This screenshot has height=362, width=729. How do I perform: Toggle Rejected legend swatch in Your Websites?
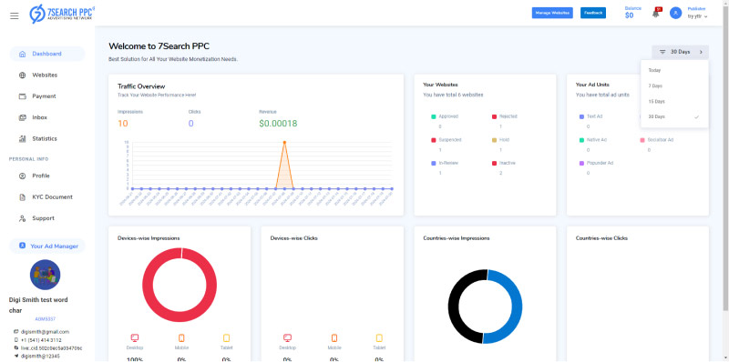point(494,116)
